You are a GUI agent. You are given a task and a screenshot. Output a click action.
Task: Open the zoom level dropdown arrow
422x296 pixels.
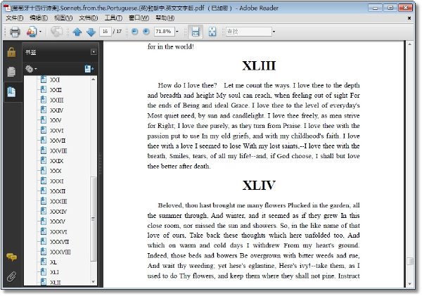(177, 32)
